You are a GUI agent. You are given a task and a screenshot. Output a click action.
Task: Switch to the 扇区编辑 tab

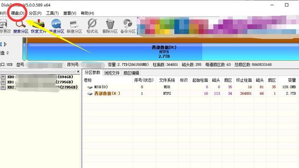point(131,73)
